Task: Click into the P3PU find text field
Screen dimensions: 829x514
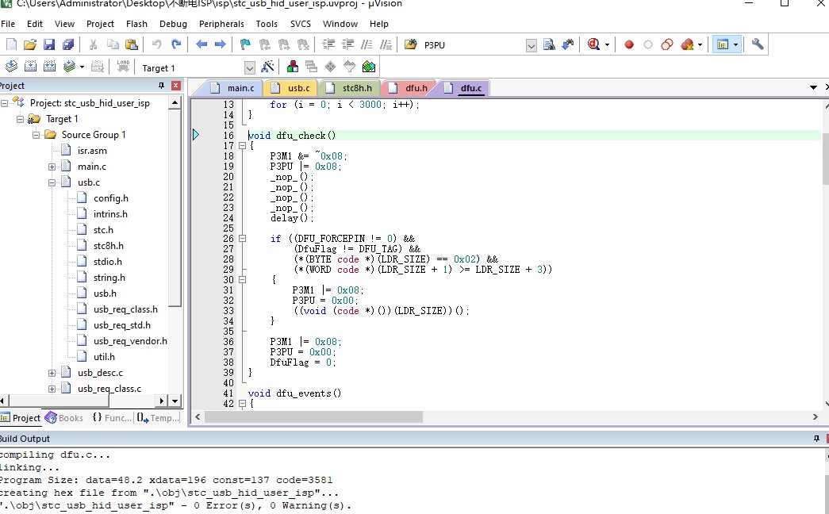Action: pyautogui.click(x=473, y=45)
